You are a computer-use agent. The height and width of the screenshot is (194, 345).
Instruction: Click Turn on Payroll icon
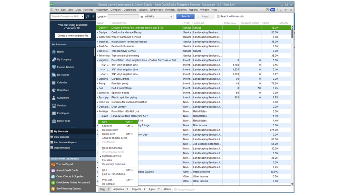(x=53, y=164)
